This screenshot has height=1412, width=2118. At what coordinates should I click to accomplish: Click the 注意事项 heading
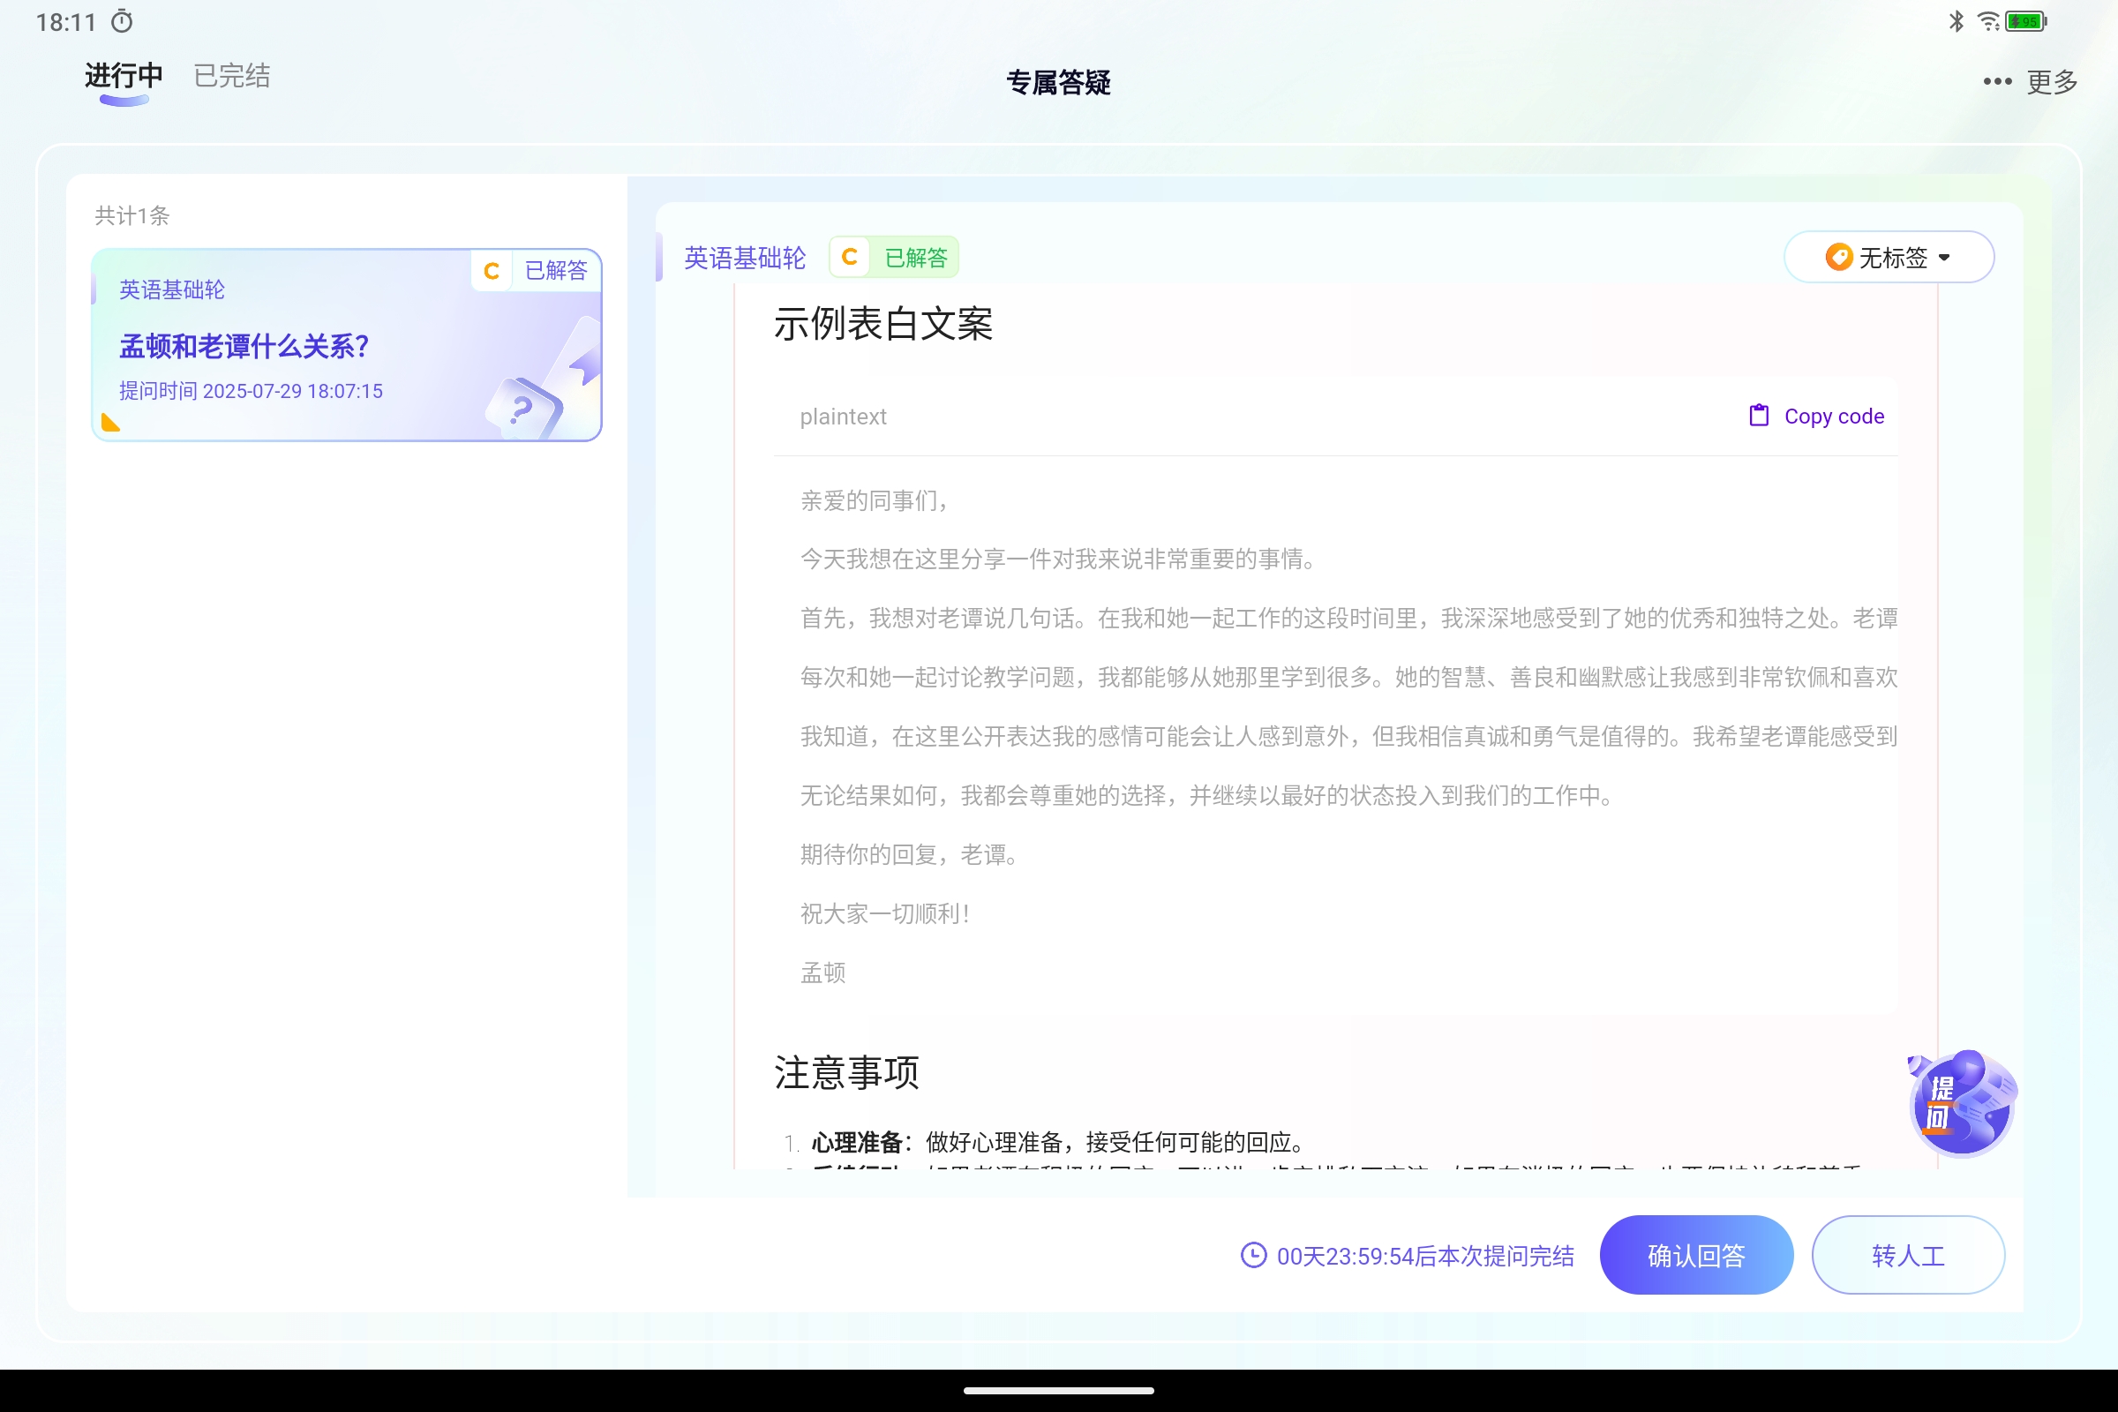(x=846, y=1072)
